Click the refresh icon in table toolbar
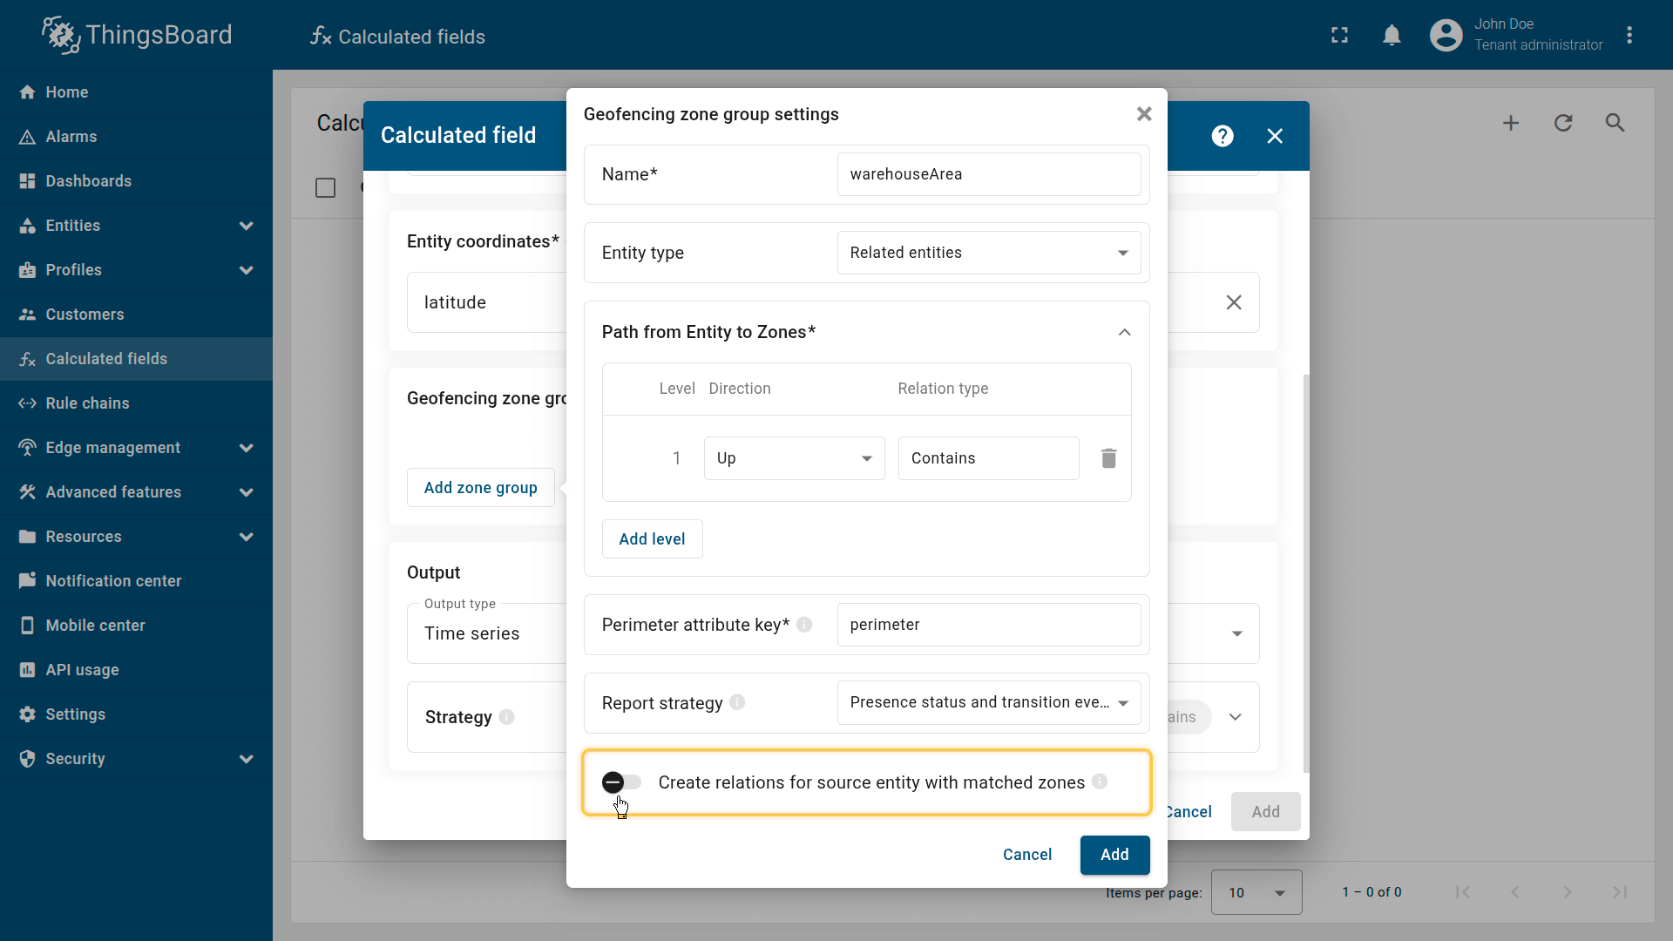Image resolution: width=1673 pixels, height=941 pixels. (x=1563, y=123)
